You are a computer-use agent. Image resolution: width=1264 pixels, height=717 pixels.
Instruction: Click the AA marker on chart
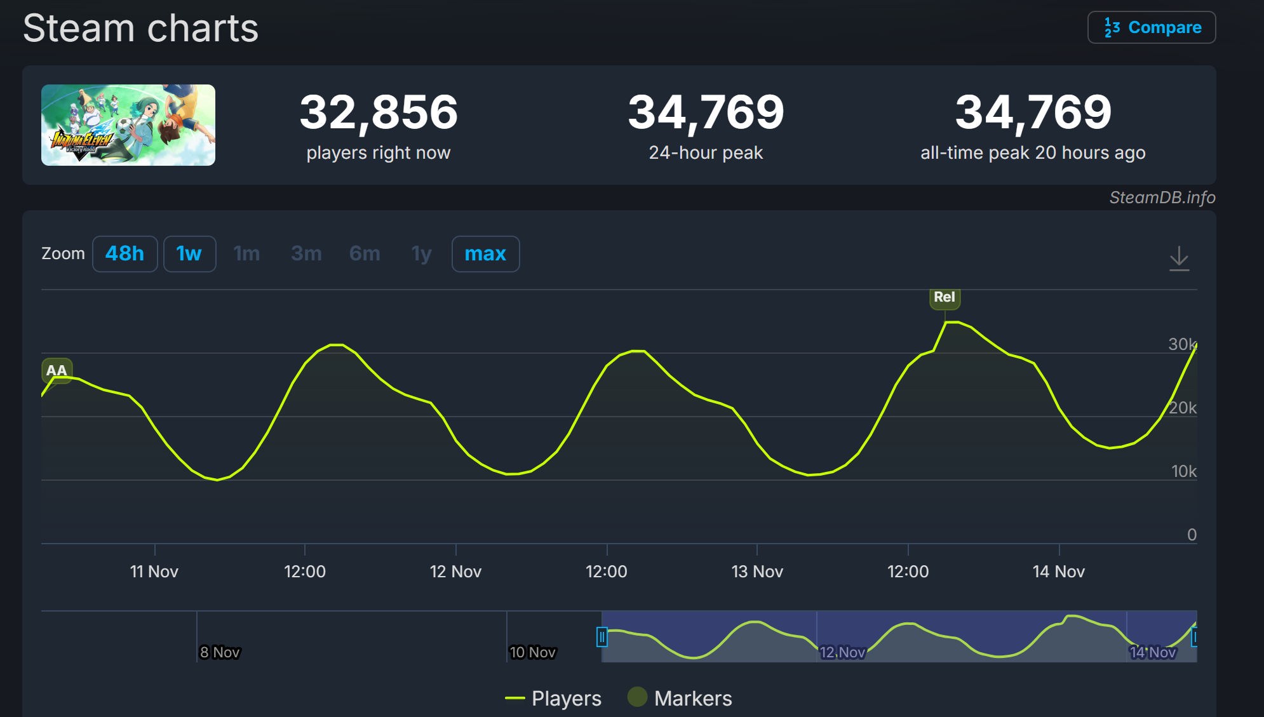[x=57, y=370]
